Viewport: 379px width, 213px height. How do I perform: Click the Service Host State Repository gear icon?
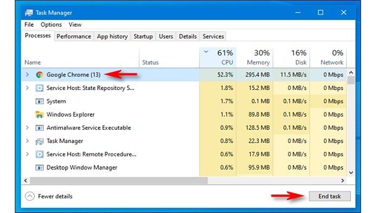40,88
